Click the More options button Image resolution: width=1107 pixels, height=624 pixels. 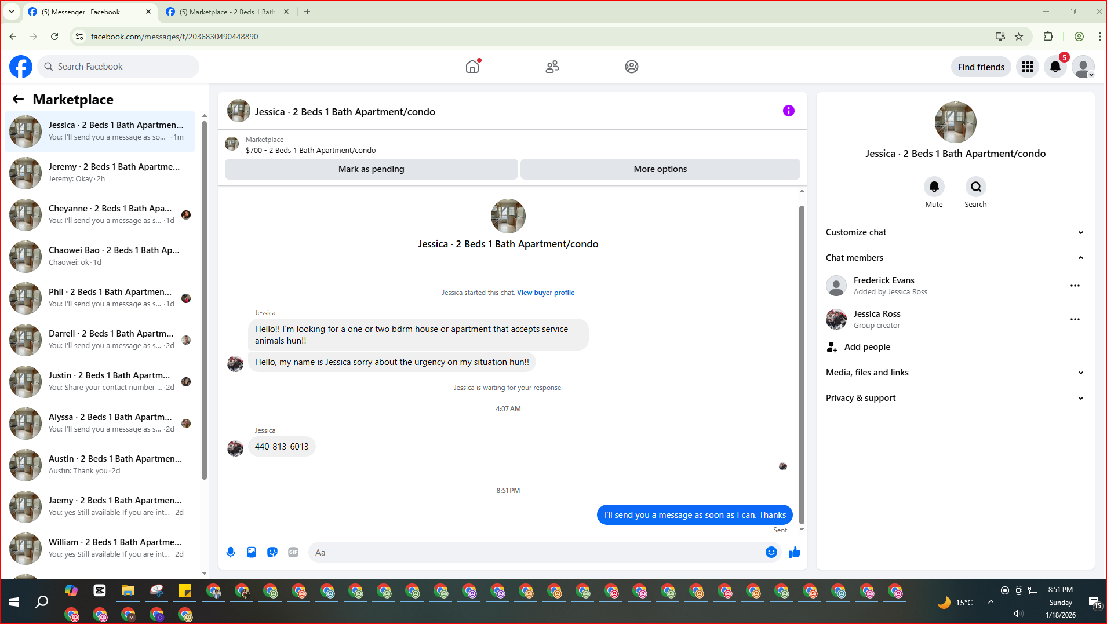[660, 169]
